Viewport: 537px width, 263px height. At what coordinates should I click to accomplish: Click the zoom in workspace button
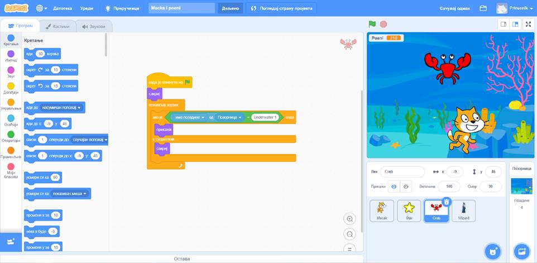pos(349,218)
